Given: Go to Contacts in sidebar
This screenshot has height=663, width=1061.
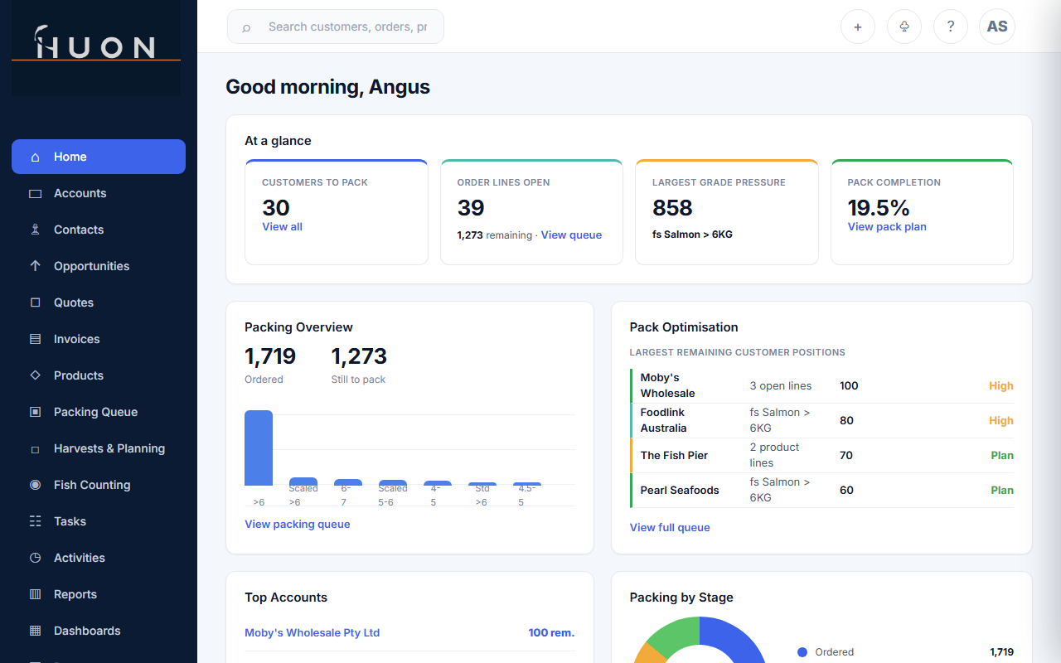Looking at the screenshot, I should [99, 230].
